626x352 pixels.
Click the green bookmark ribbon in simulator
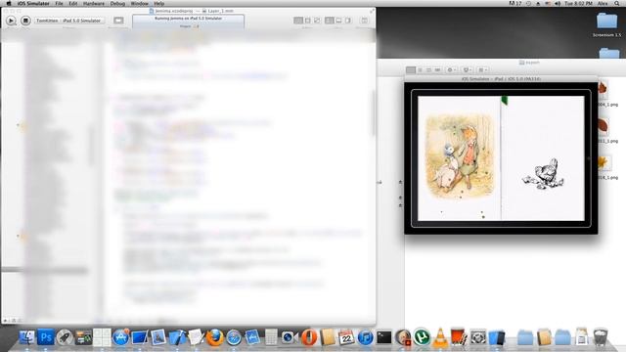pyautogui.click(x=505, y=100)
